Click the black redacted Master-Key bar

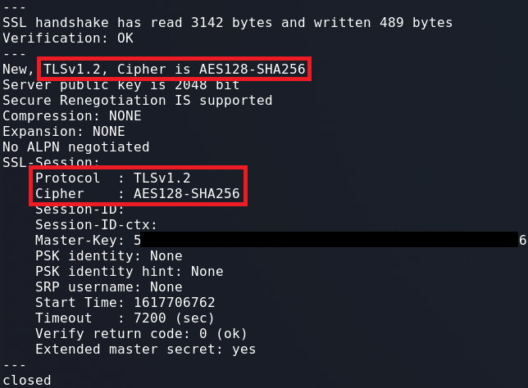pos(328,240)
